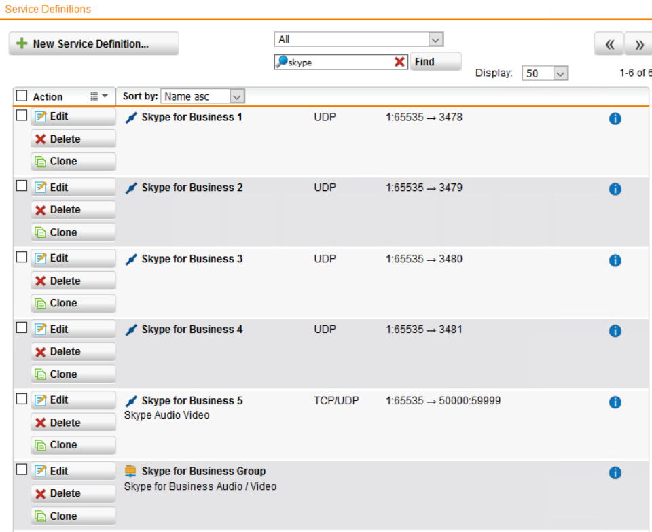Delete Skype for Business 5
Image resolution: width=652 pixels, height=532 pixels.
pos(73,423)
